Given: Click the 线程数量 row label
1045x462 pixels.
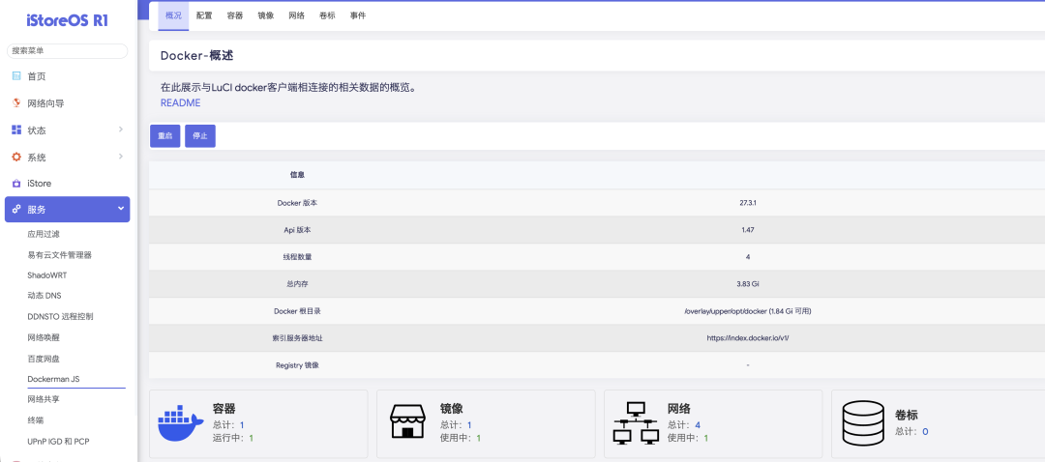Looking at the screenshot, I should (297, 256).
